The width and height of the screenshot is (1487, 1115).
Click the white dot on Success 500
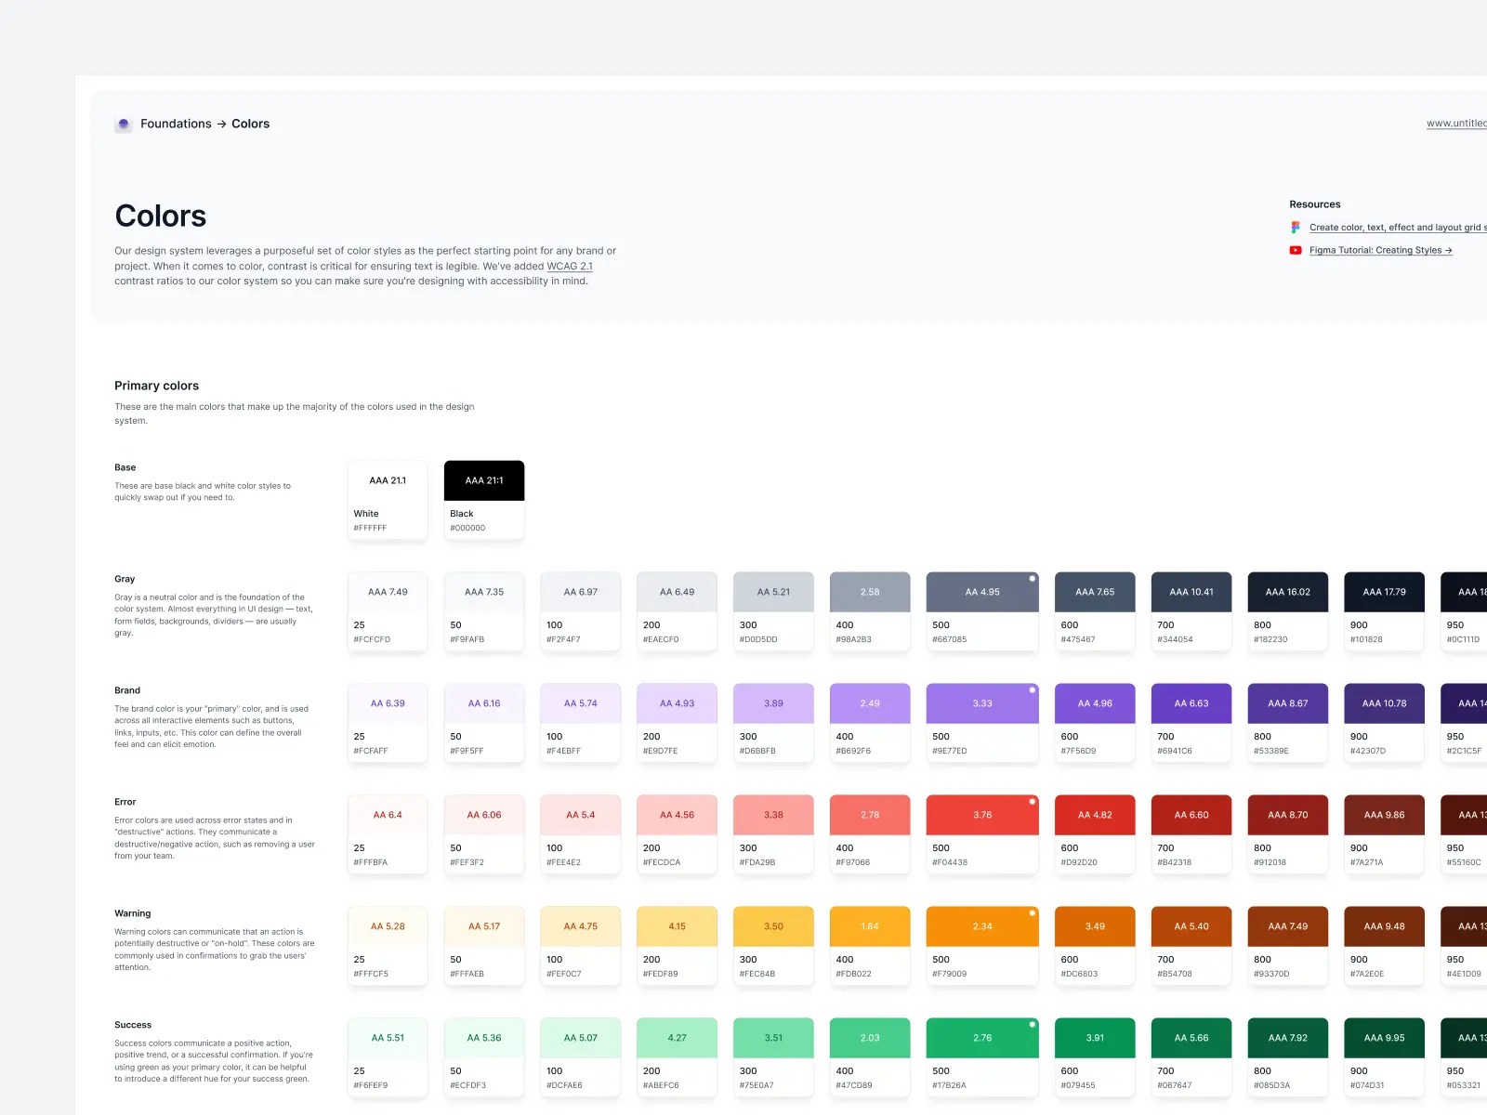(1032, 1025)
